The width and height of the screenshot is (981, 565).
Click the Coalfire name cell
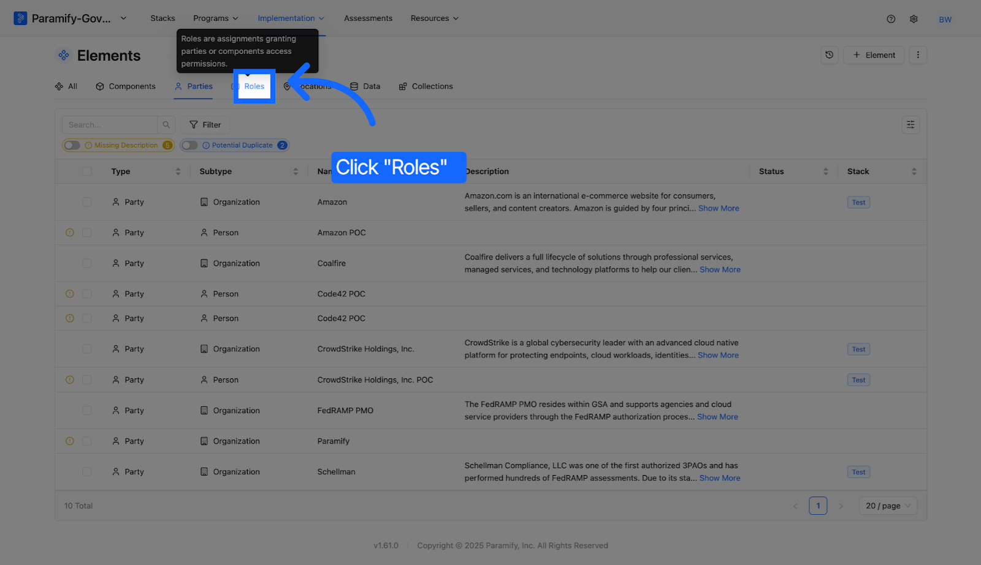(x=332, y=263)
